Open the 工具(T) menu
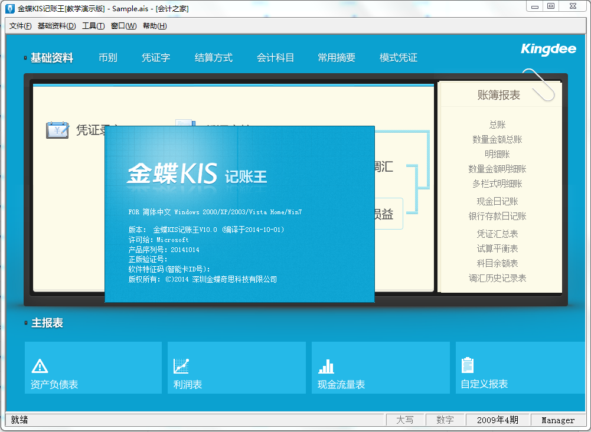This screenshot has height=432, width=591. pos(93,26)
